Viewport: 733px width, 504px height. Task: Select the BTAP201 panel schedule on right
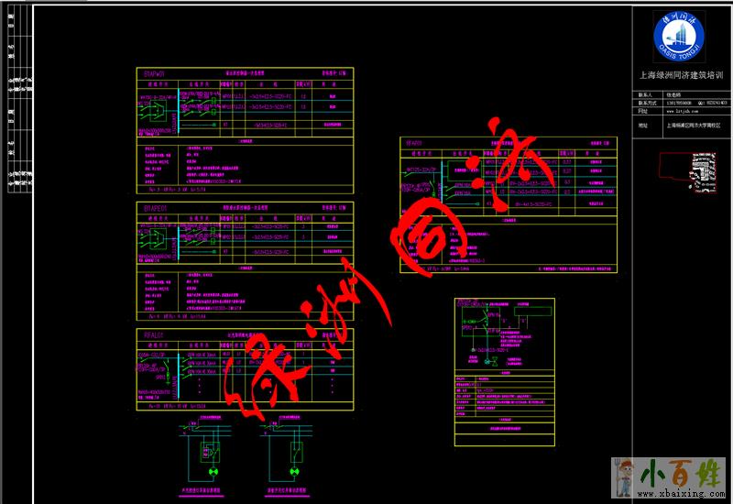click(x=509, y=204)
